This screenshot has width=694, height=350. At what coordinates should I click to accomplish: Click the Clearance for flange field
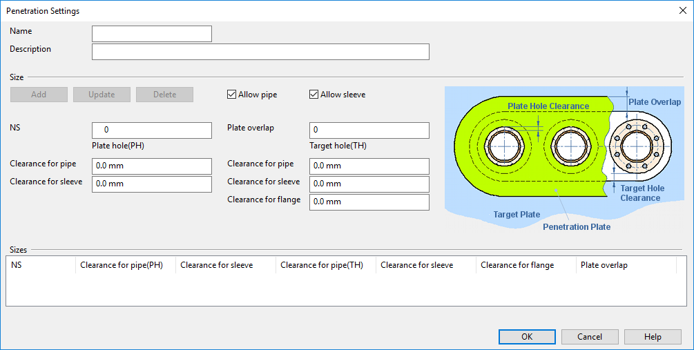[x=369, y=202]
